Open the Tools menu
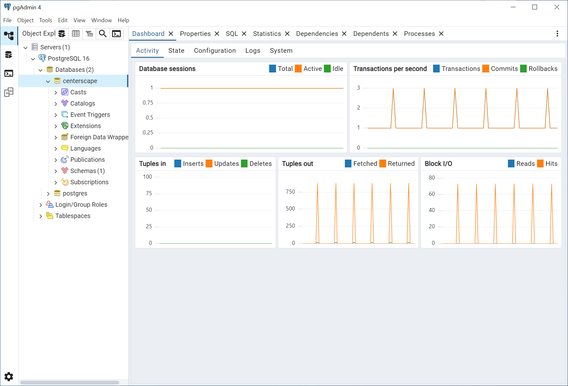This screenshot has height=386, width=568. (46, 20)
